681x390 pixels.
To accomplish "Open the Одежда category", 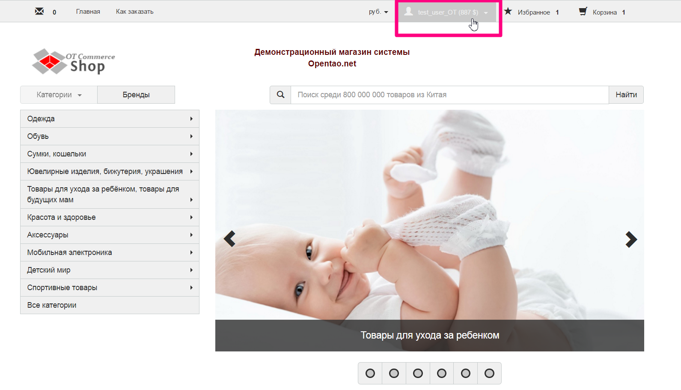I will pos(110,119).
